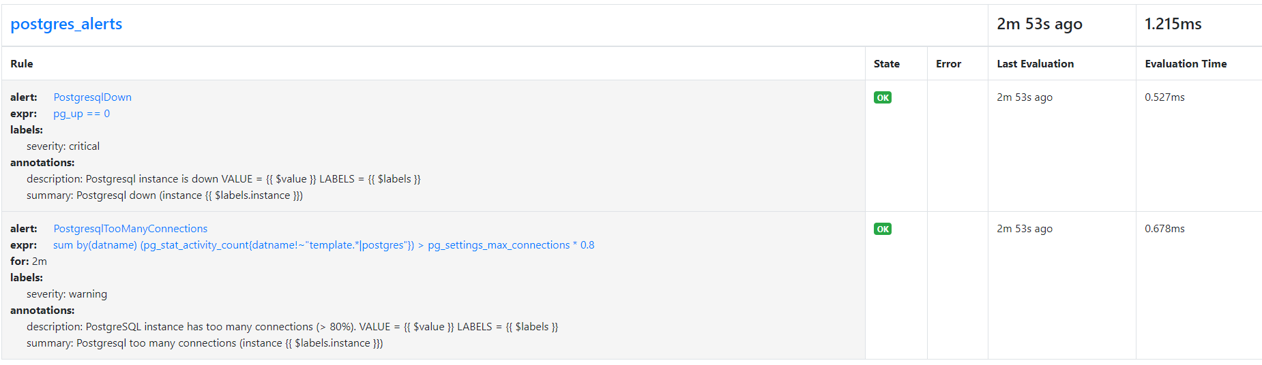Click the Last Evaluation column header
Viewport: 1262px width, 365px height.
pyautogui.click(x=1035, y=64)
